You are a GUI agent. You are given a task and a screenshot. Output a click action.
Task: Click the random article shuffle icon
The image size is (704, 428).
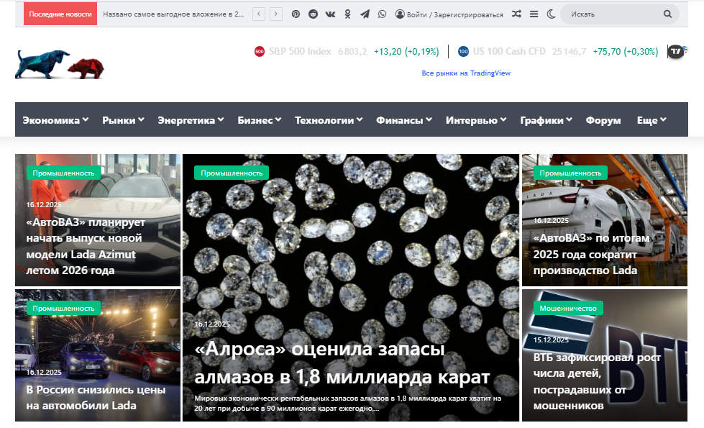(x=516, y=14)
